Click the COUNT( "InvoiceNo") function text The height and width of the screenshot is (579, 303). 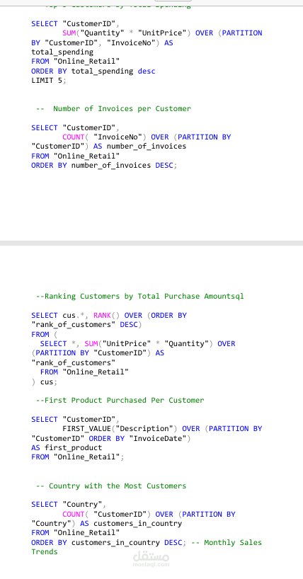pos(105,137)
